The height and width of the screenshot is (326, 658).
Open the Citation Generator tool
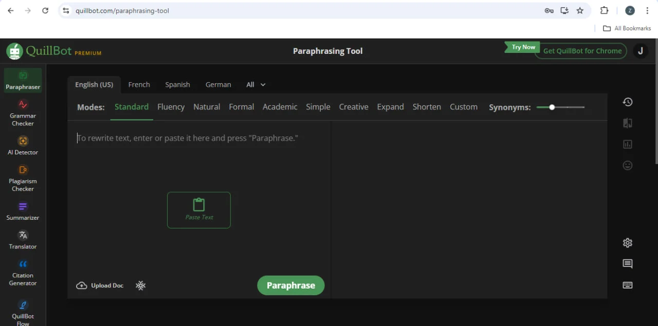click(x=23, y=273)
